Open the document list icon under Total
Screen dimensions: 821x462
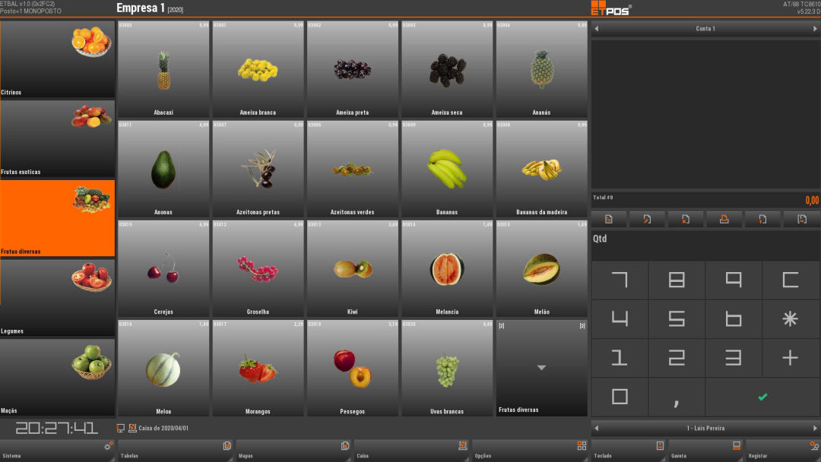[x=609, y=220]
